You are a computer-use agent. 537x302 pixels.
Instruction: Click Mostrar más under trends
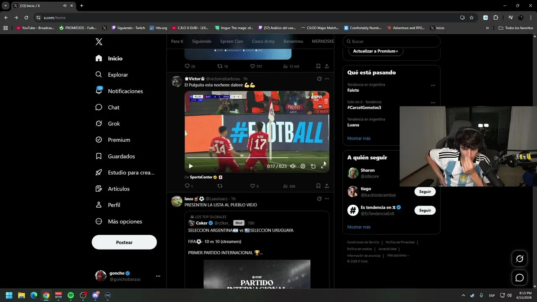pos(359,138)
